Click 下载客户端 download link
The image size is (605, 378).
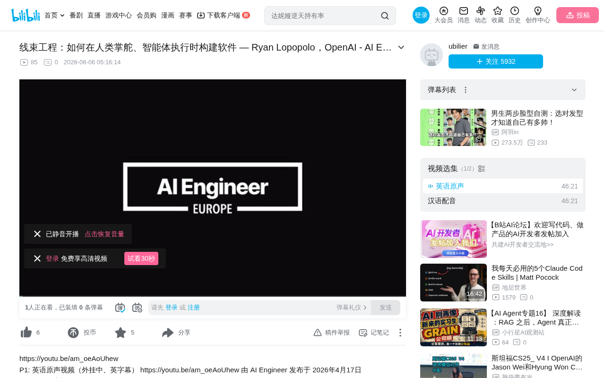click(223, 15)
